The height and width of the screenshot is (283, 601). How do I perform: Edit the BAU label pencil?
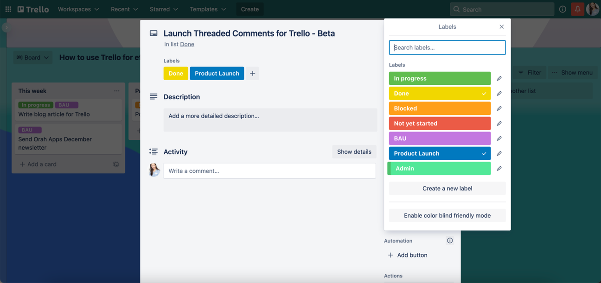pyautogui.click(x=499, y=138)
